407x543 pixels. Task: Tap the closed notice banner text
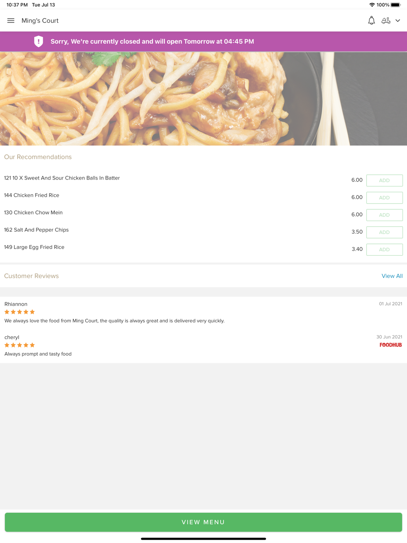152,42
